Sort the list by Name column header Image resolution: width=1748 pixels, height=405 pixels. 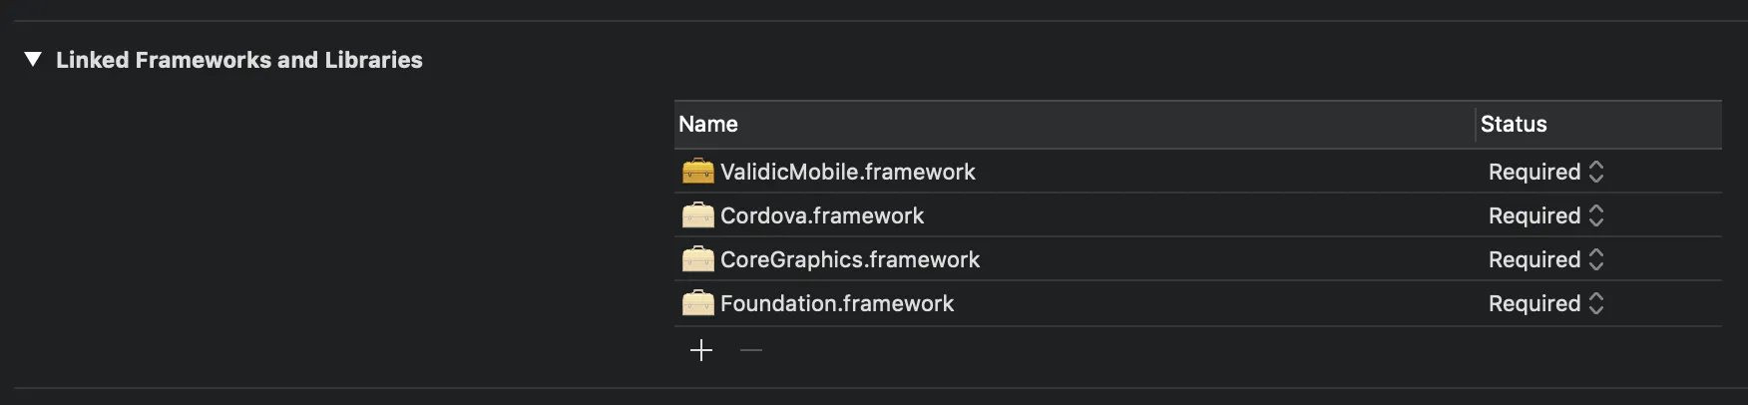point(708,125)
